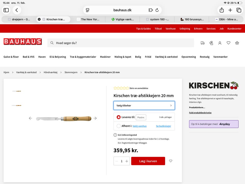The height and width of the screenshot is (184, 245).
Task: Select the second product thumbnail
Action: 16,106
